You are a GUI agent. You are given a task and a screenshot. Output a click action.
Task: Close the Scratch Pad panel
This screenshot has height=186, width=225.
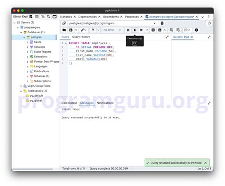pyautogui.click(x=192, y=37)
